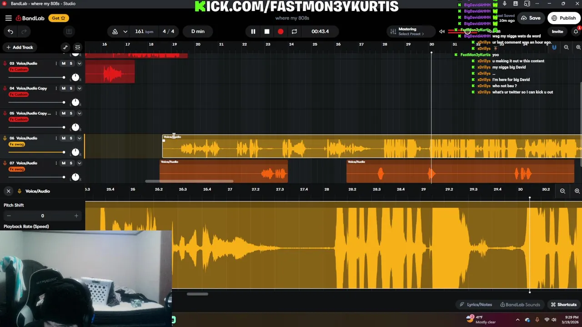Expand track 07 chevron
Image resolution: width=582 pixels, height=327 pixels.
tap(79, 163)
